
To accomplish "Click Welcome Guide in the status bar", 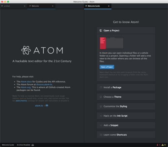I will 8,145.
